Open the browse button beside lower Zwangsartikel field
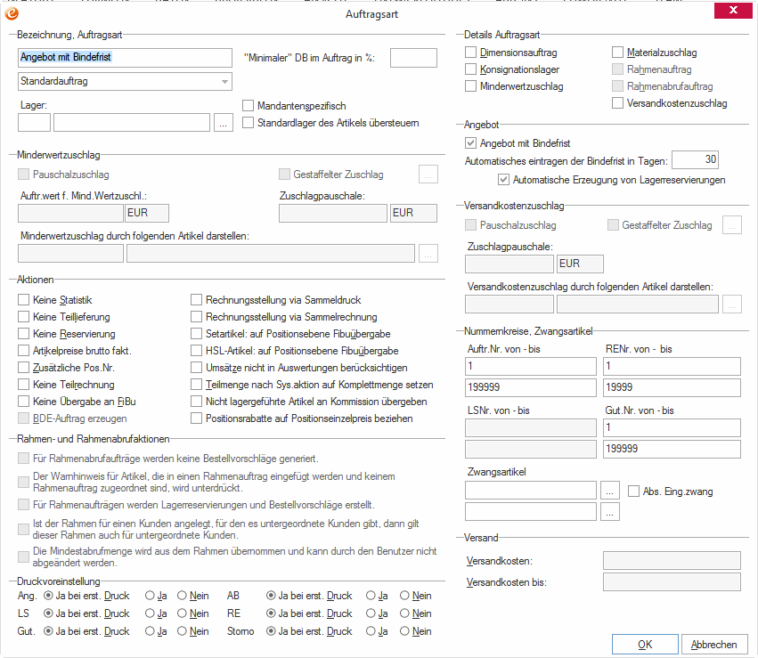The width and height of the screenshot is (758, 658). [609, 512]
